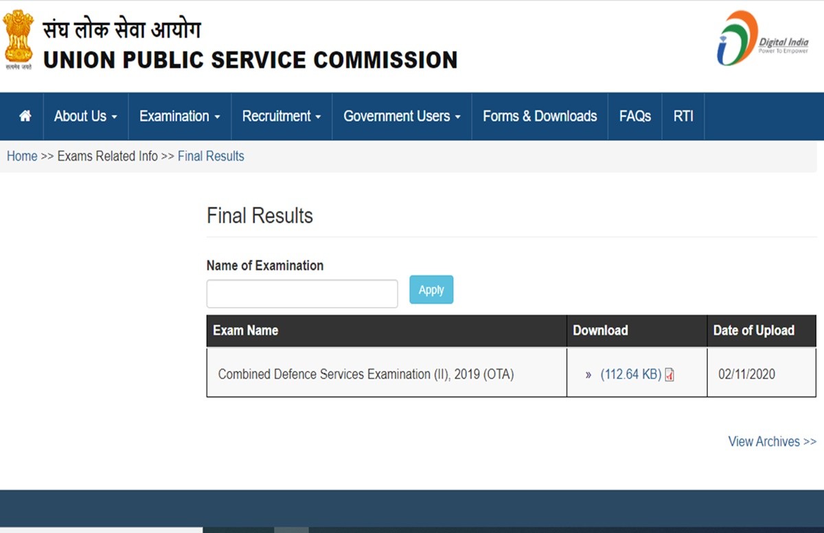The height and width of the screenshot is (533, 824).
Task: Focus the Name of Examination text field
Action: click(x=302, y=293)
